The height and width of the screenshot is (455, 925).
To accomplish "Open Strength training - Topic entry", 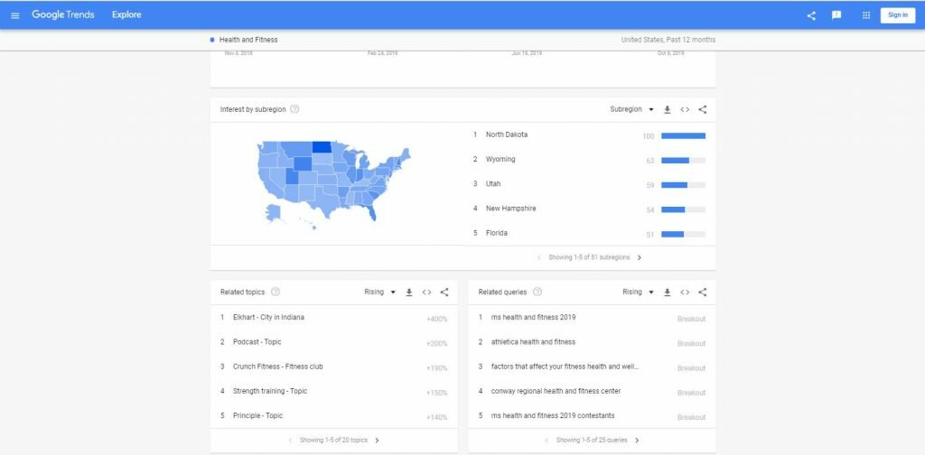I will pyautogui.click(x=270, y=391).
